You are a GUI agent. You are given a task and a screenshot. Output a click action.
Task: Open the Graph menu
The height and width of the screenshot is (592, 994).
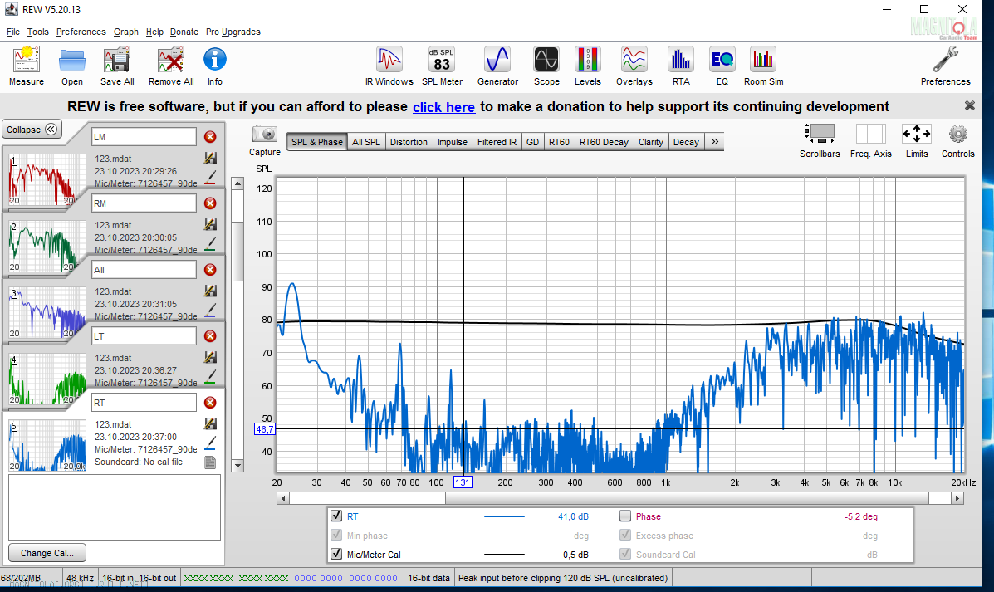tap(126, 32)
